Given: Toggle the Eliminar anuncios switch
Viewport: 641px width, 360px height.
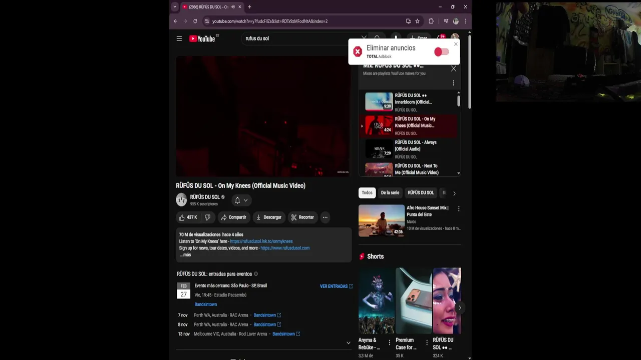Looking at the screenshot, I should (x=441, y=52).
